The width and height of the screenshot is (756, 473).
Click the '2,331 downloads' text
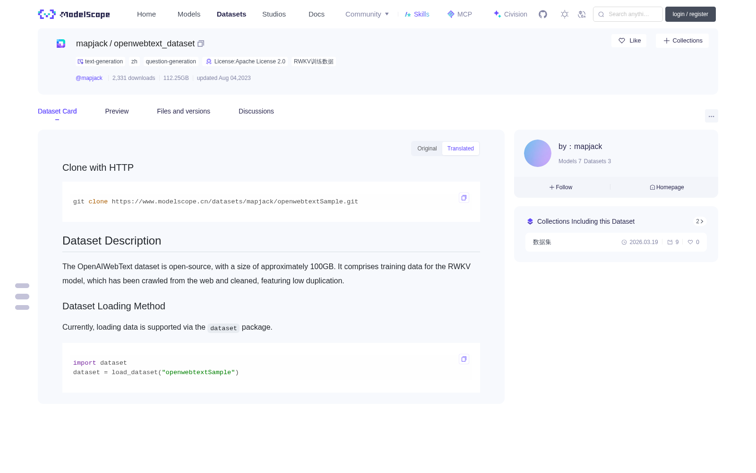[x=134, y=78]
